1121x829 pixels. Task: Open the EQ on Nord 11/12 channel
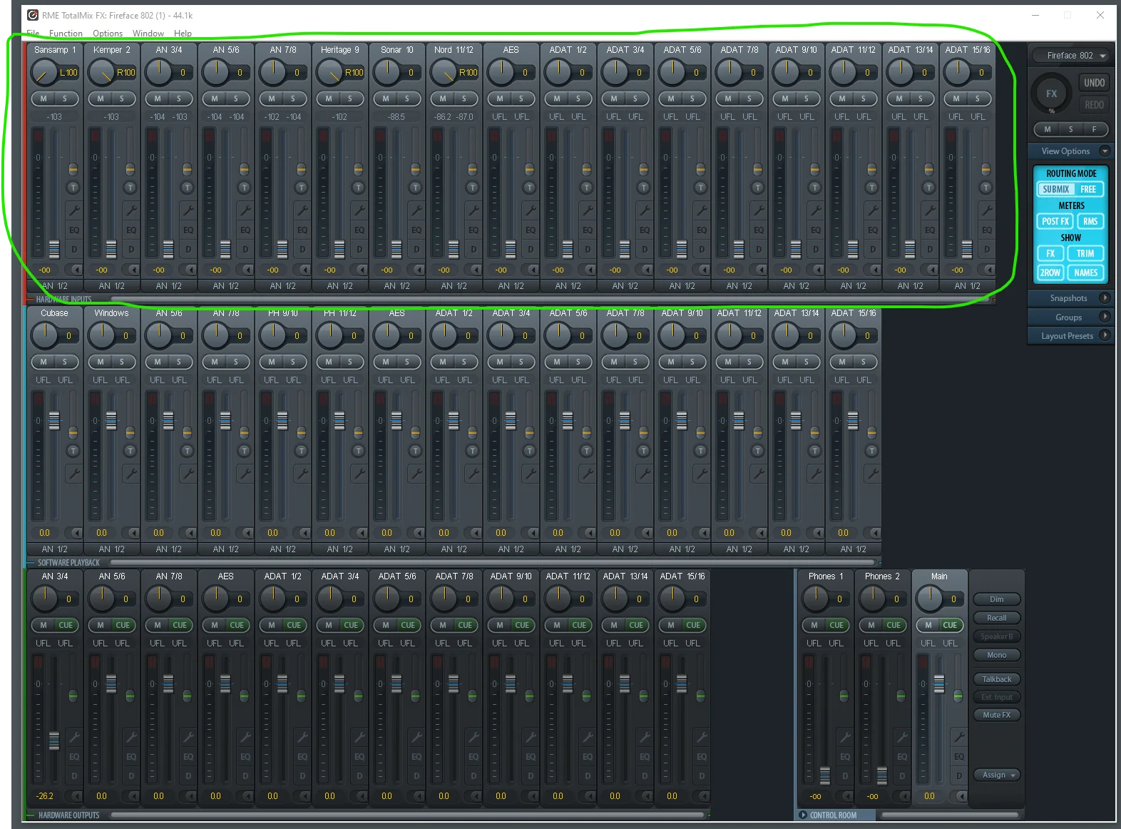tap(473, 230)
